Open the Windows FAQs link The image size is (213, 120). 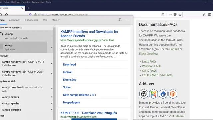pos(152,66)
